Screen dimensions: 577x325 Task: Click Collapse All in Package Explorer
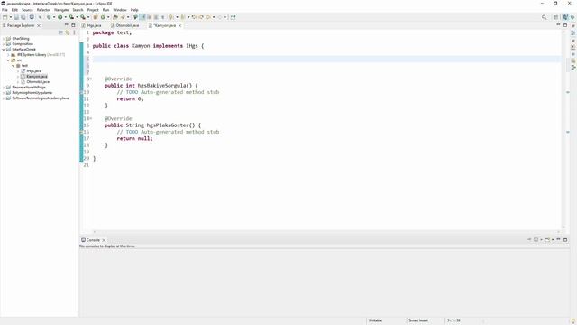click(x=60, y=32)
